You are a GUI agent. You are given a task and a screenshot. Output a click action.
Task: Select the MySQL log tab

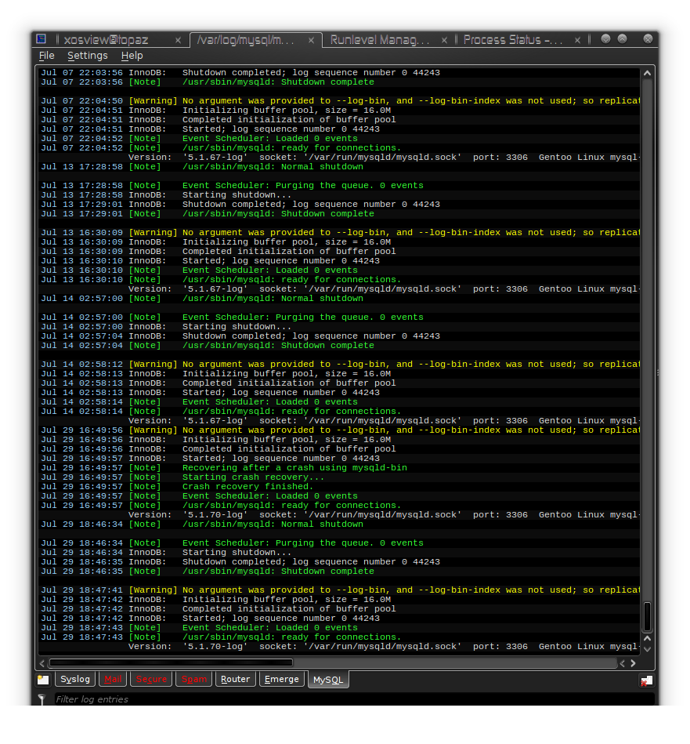328,680
